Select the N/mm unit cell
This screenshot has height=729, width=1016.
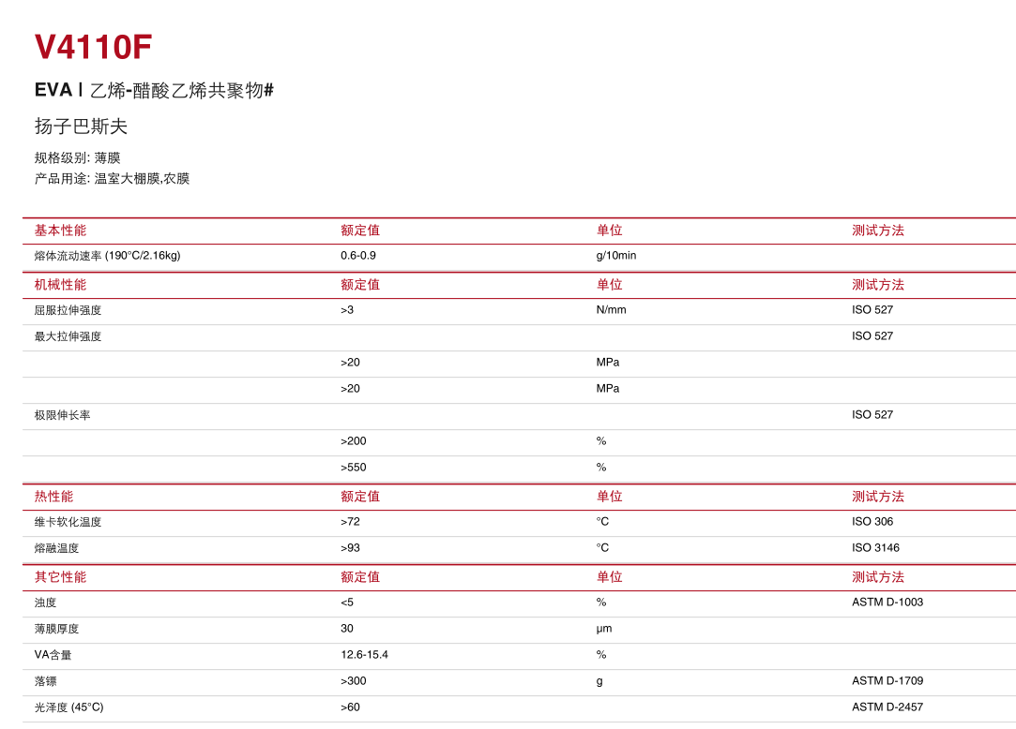click(x=611, y=310)
